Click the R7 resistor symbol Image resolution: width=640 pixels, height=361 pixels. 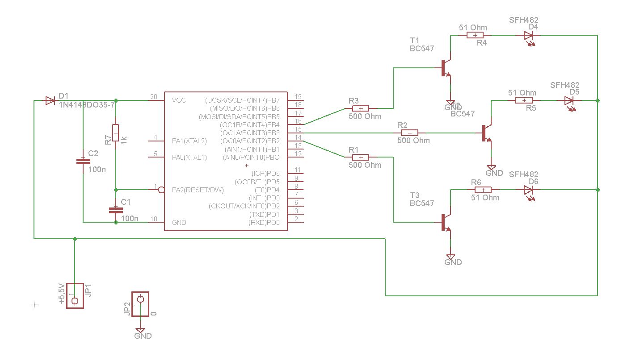click(116, 133)
